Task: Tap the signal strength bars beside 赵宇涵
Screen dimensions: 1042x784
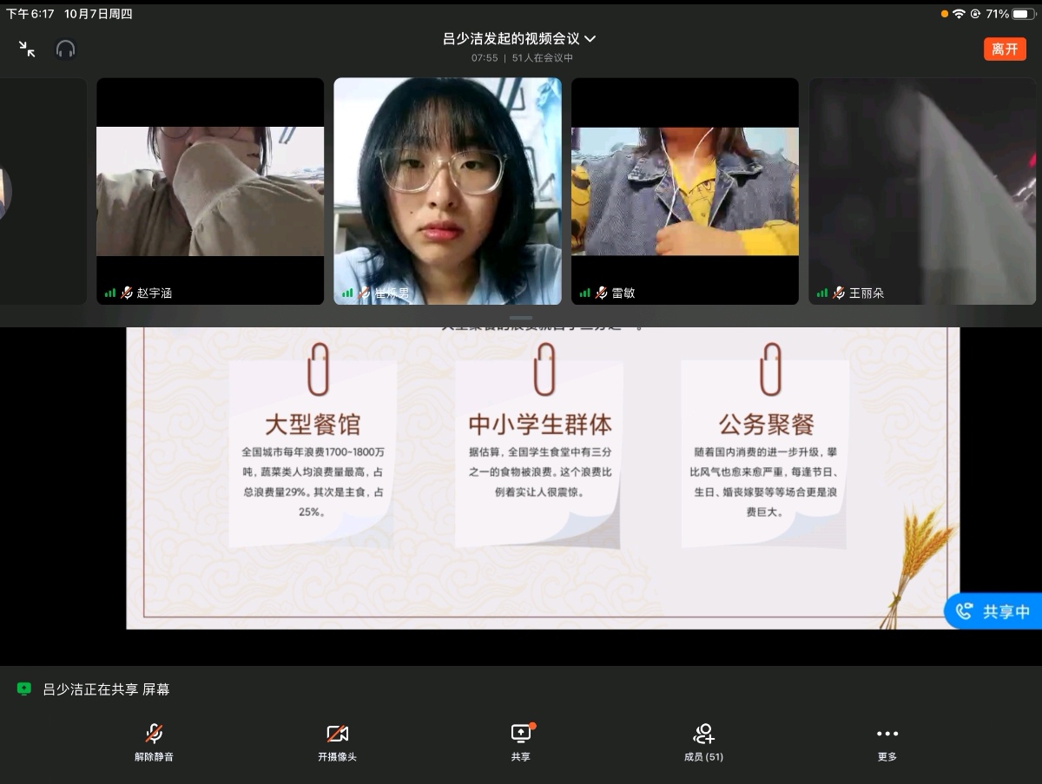Action: tap(110, 293)
